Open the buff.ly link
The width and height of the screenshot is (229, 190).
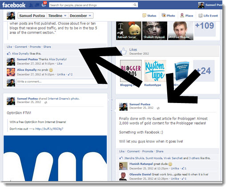pos(49,129)
